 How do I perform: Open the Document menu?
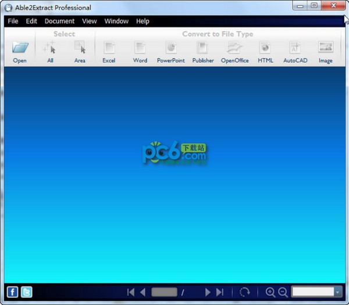[59, 21]
